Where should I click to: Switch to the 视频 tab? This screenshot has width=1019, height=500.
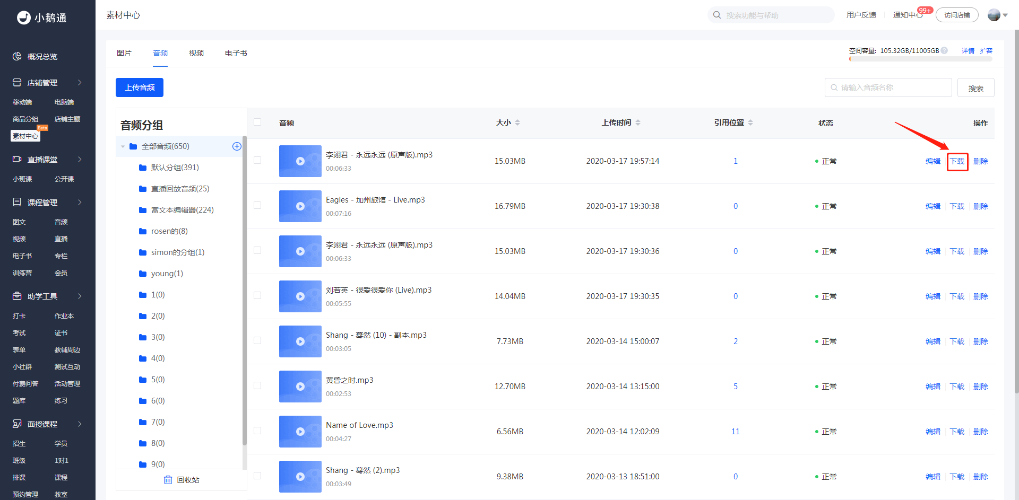[x=196, y=53]
